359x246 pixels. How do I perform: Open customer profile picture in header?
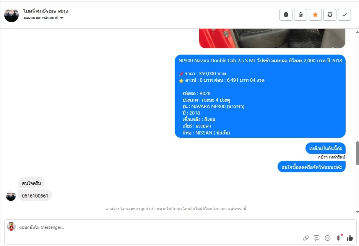coord(11,15)
